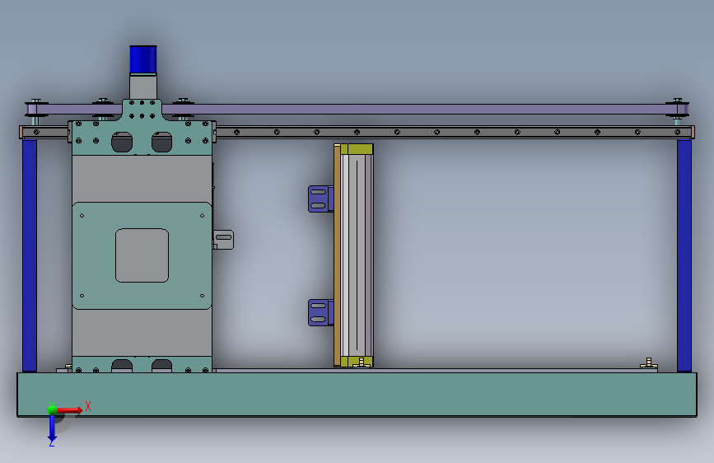This screenshot has width=714, height=463.
Task: Select the far-left belt pulley
Action: (36, 111)
